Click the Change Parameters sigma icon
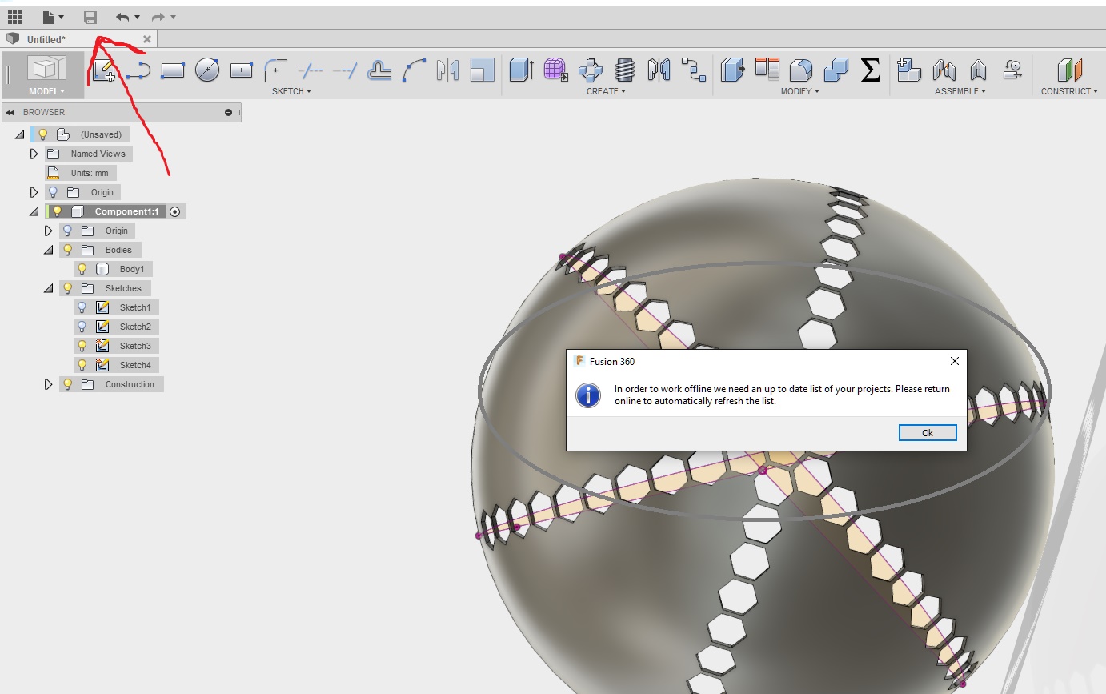 (x=870, y=70)
